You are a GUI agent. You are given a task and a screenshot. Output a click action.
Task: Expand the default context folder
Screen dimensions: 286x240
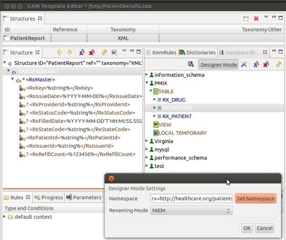coord(5,217)
